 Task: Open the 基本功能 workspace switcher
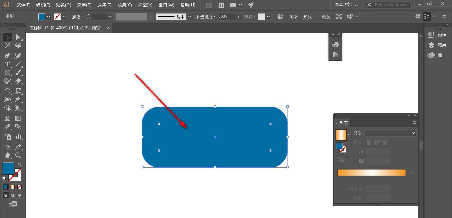point(346,5)
